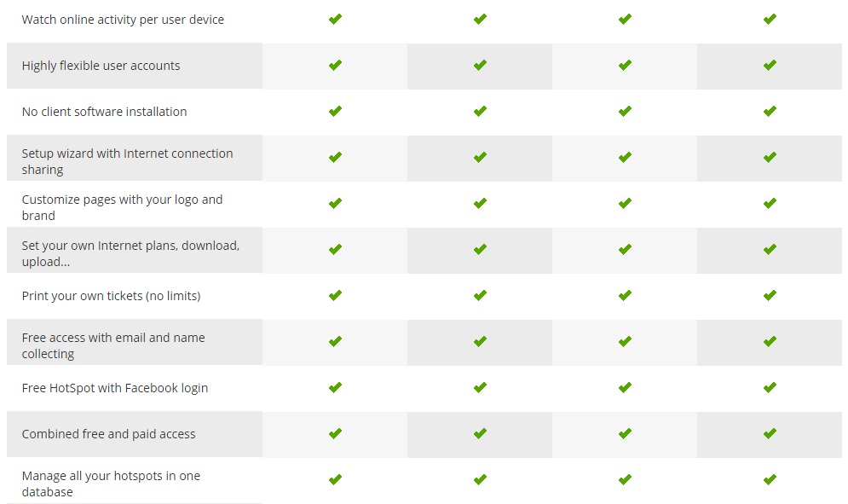Click first column checkmark for Free HotSpot with Facebook login
Viewport: 848px width, 504px height.
(335, 387)
